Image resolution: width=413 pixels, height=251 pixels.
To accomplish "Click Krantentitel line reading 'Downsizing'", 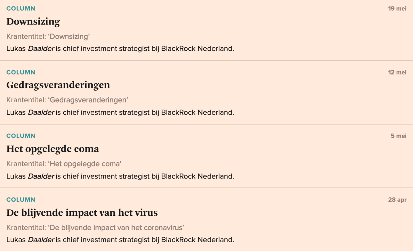I will coord(48,36).
